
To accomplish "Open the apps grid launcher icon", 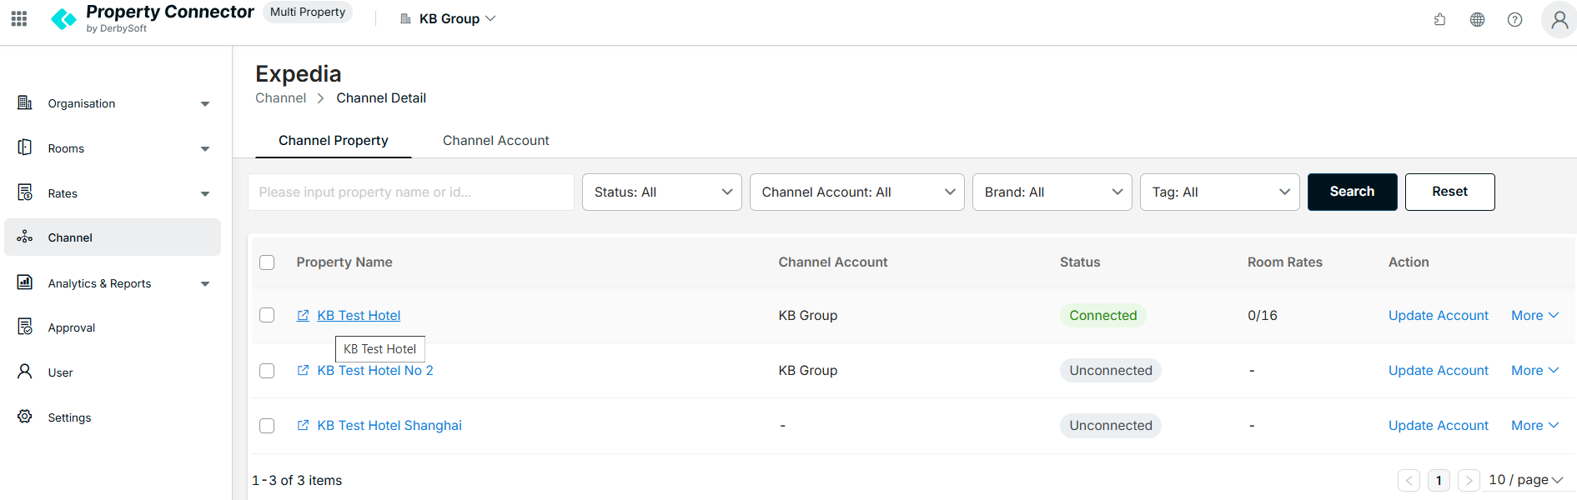I will click(19, 18).
